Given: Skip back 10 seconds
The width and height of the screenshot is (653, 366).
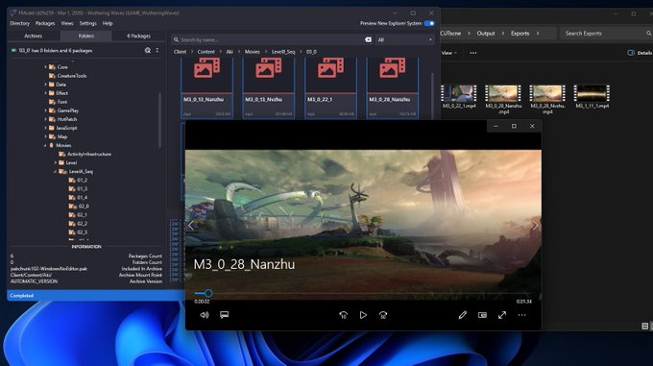Looking at the screenshot, I should click(343, 315).
